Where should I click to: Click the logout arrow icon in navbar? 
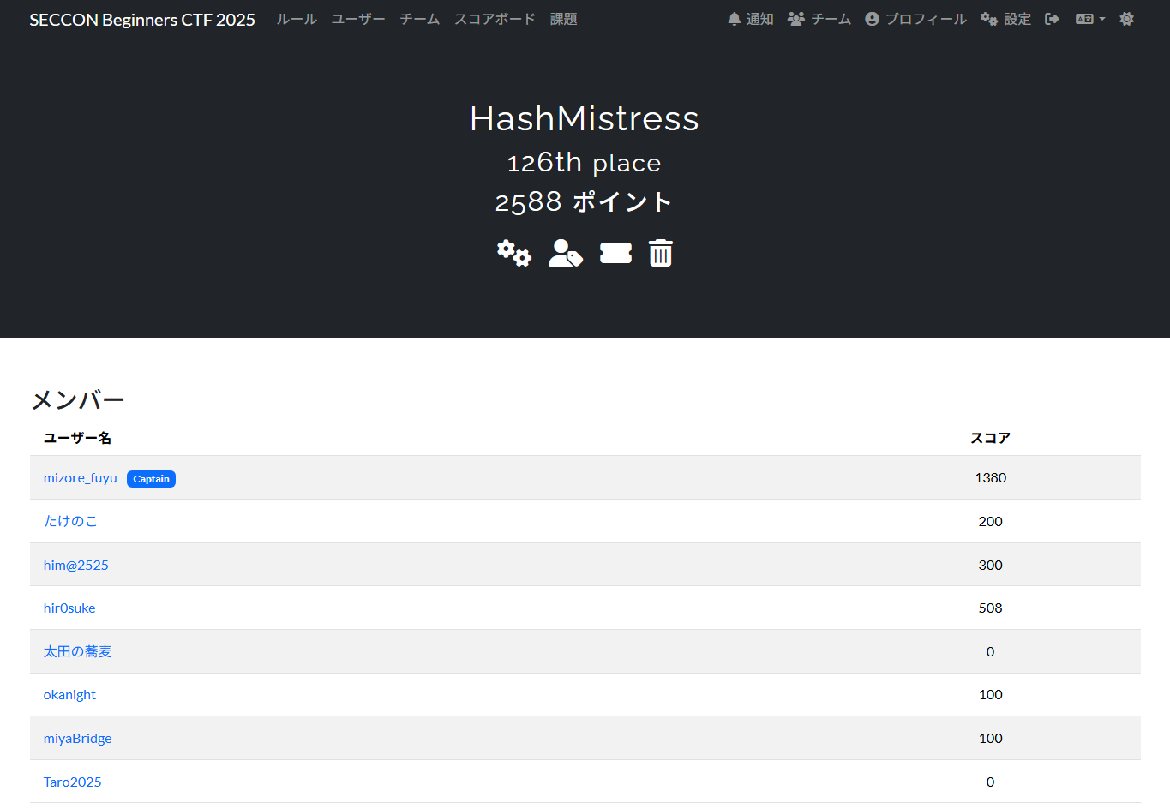[x=1052, y=19]
